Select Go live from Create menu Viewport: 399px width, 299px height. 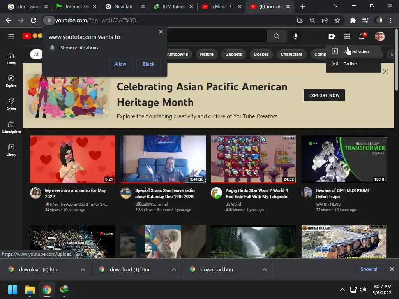tap(353, 64)
